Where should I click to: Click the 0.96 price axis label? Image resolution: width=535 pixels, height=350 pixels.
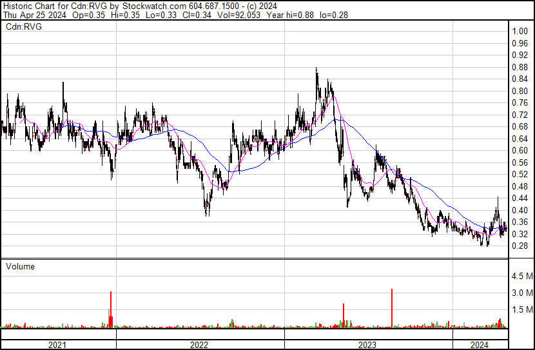(520, 43)
